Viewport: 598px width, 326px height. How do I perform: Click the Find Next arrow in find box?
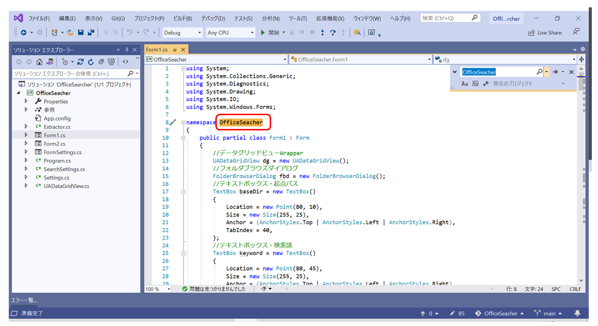pos(555,72)
